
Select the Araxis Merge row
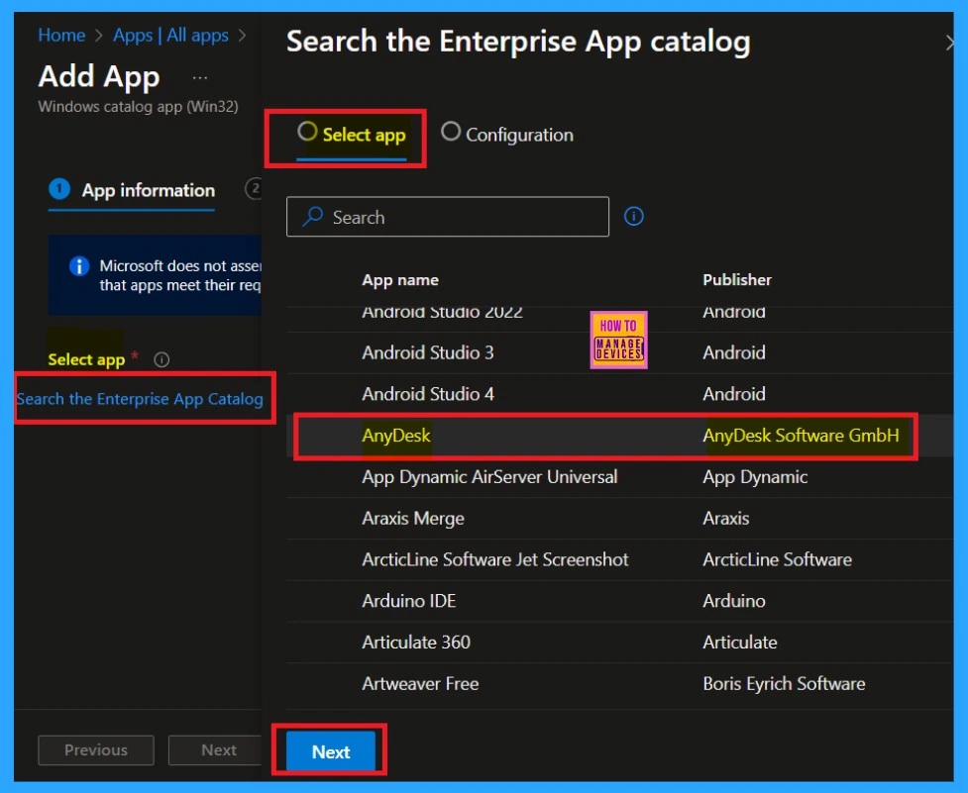[620, 518]
